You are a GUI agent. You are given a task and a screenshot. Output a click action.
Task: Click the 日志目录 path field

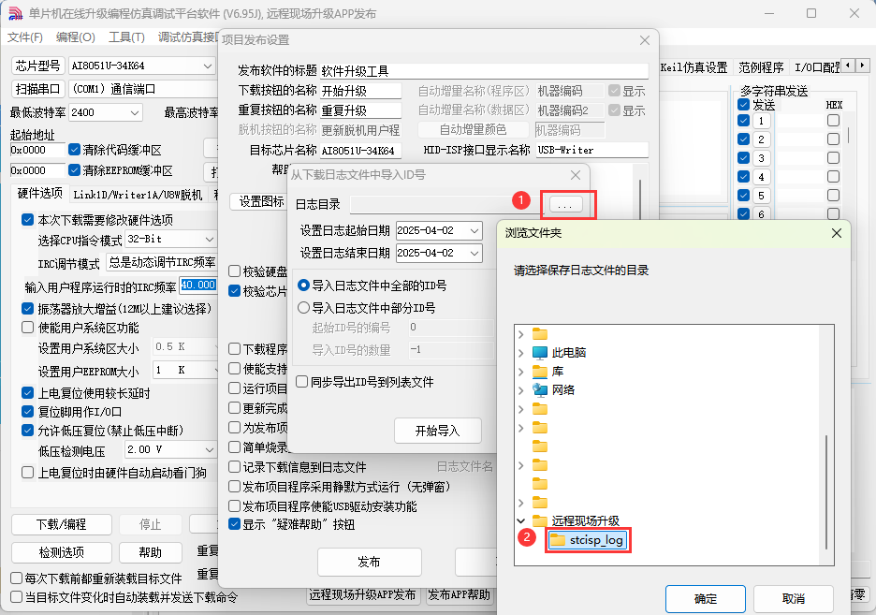pyautogui.click(x=445, y=204)
